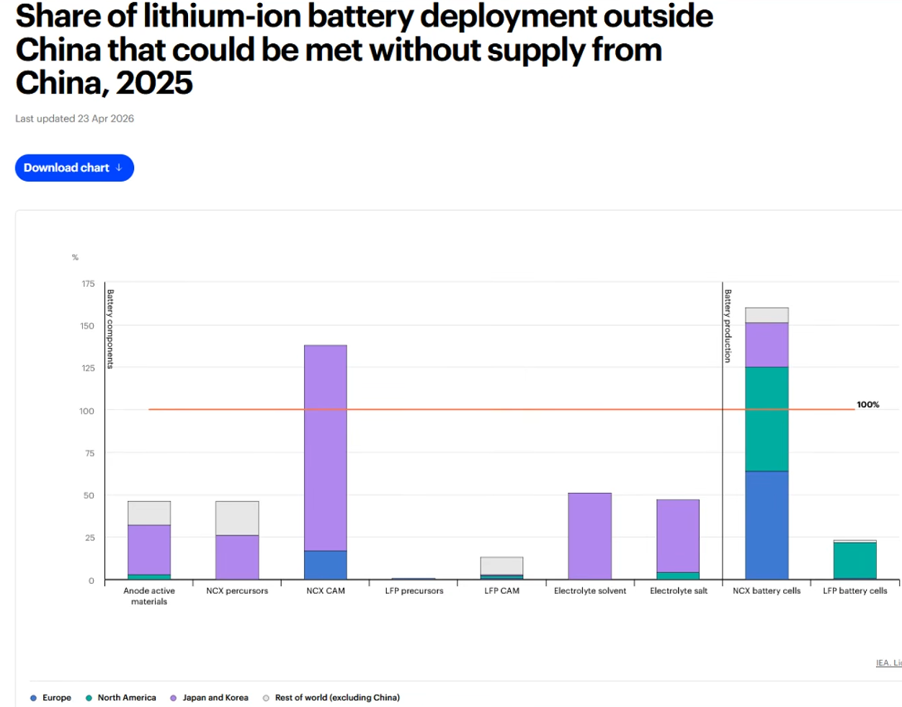Click the download arrow icon in the button
902x707 pixels.
click(119, 168)
